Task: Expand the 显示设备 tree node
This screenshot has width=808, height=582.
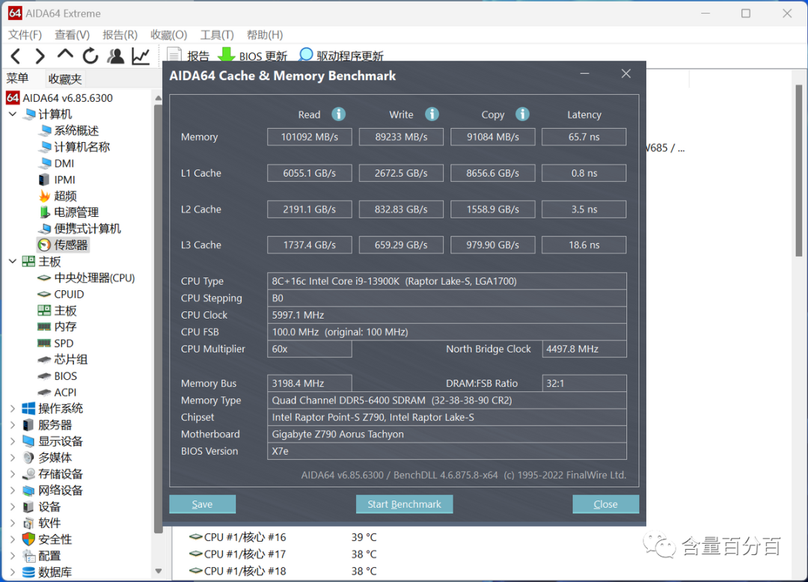Action: [x=13, y=441]
